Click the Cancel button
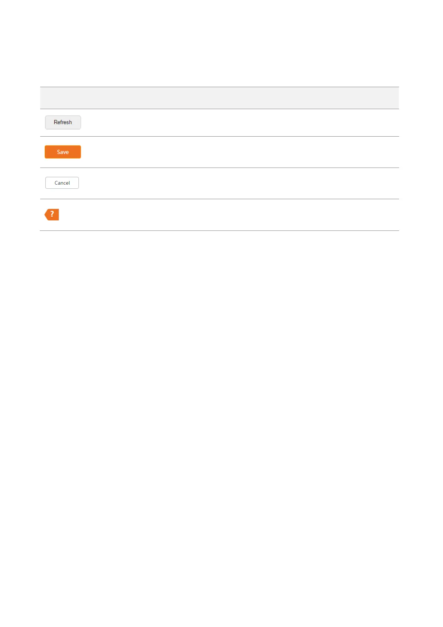Screen dimensions: 443x627 click(x=62, y=183)
